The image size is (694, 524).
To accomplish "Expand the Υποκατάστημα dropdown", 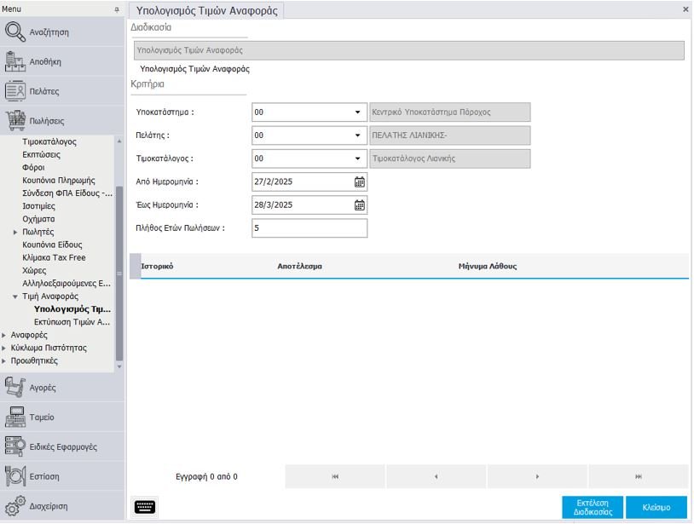I will pyautogui.click(x=357, y=112).
